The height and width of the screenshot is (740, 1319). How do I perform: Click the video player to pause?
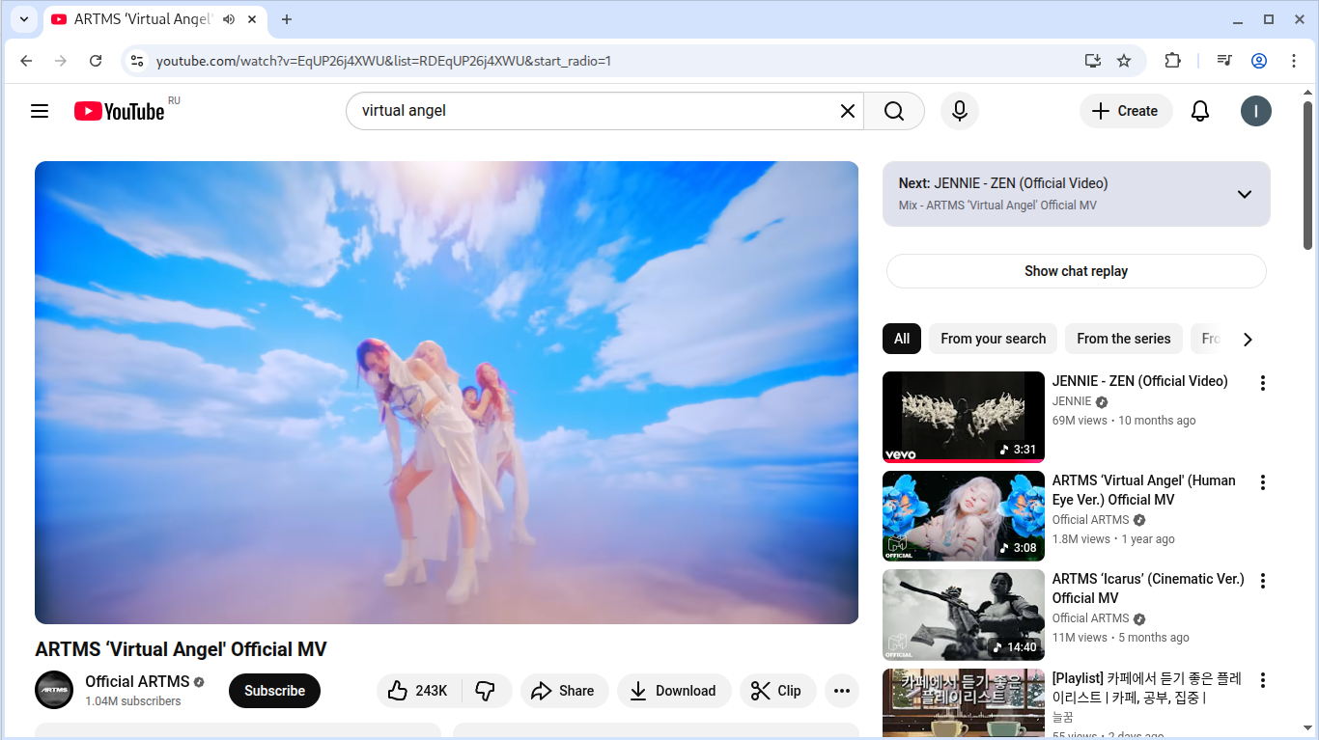pyautogui.click(x=446, y=393)
